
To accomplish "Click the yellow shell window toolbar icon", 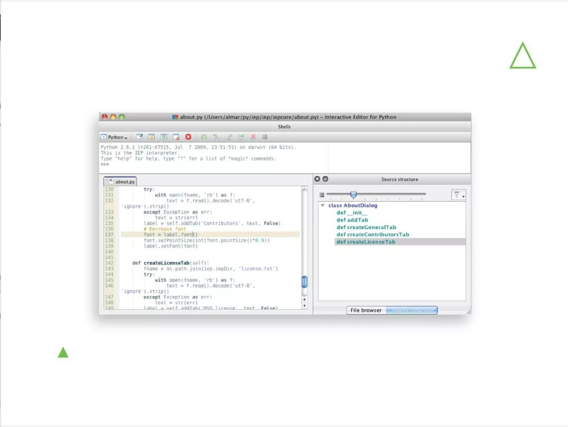I will [x=151, y=137].
